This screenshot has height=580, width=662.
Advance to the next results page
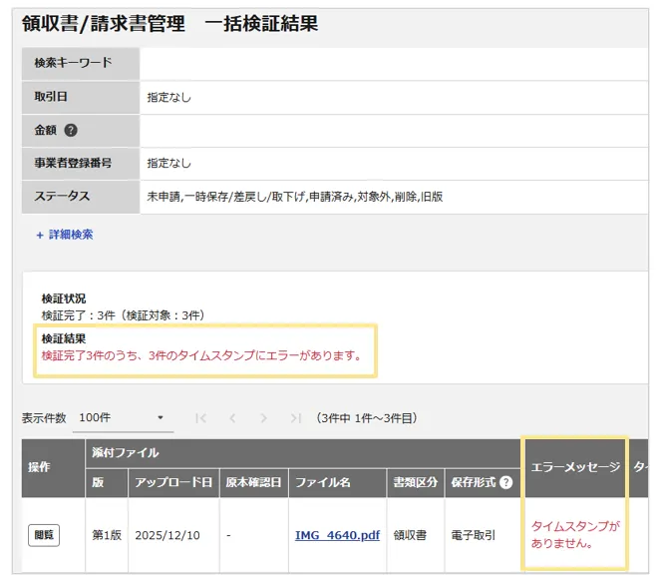pyautogui.click(x=263, y=417)
